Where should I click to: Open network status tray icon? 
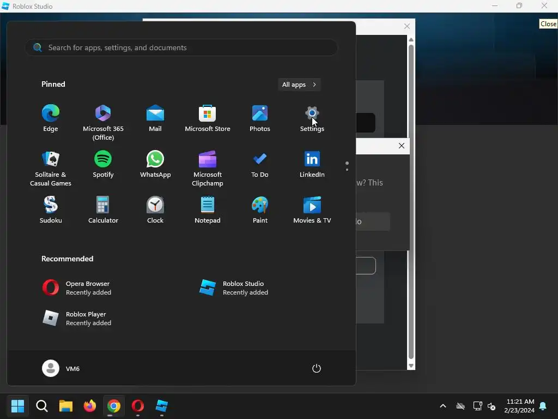tap(477, 406)
